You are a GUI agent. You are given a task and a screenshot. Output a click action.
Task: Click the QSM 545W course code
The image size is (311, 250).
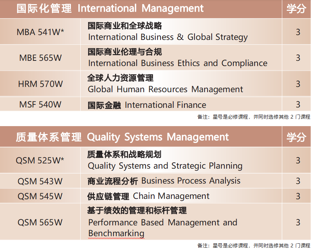coord(40,196)
